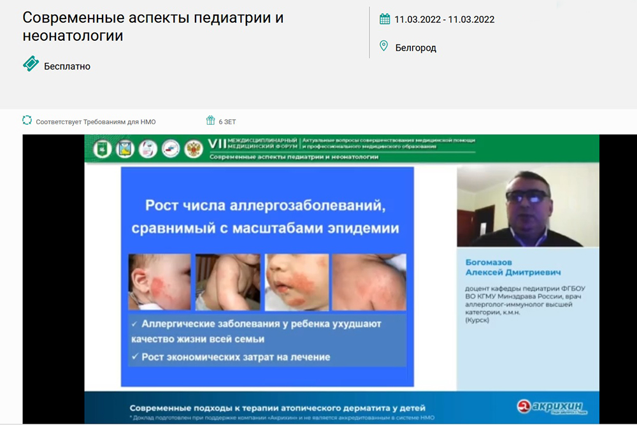Click the 6 ЗЕТ credits label
Viewport: 637px width, 425px height.
point(227,122)
